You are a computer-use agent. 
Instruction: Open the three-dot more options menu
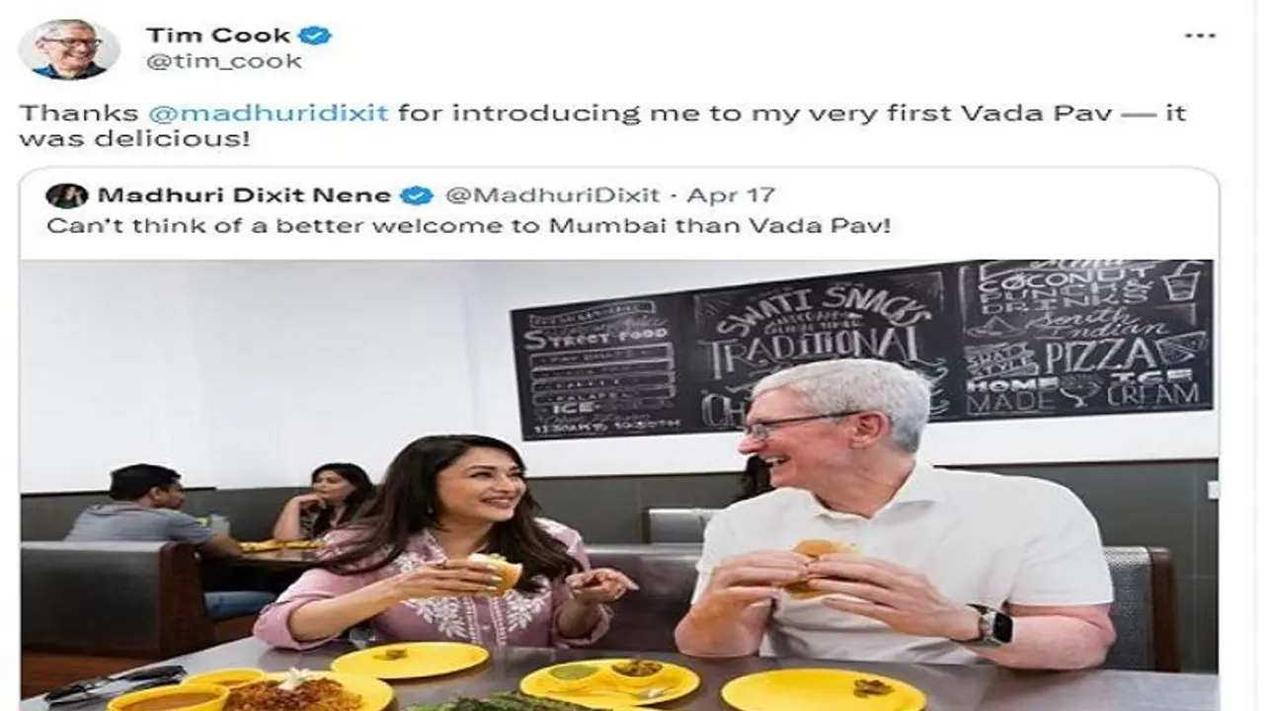pyautogui.click(x=1200, y=36)
